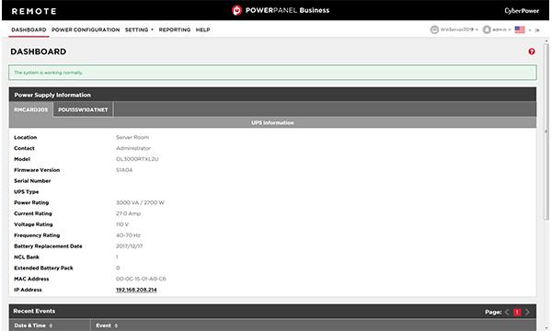Image resolution: width=552 pixels, height=331 pixels.
Task: Click the CyberPower brand logo
Action: click(x=522, y=10)
